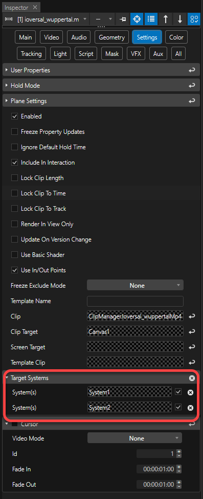Click the crosshair target icon

pos(137,19)
